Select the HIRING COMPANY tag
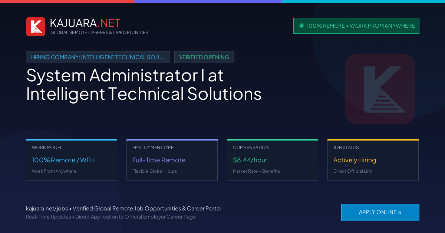 (98, 57)
